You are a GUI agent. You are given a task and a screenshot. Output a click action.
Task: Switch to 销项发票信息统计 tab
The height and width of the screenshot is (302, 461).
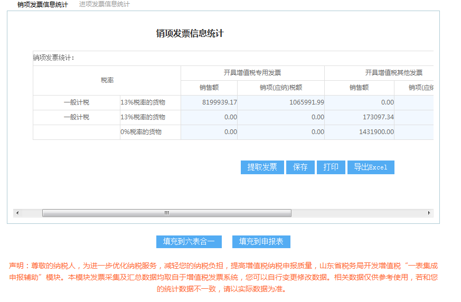(x=43, y=4)
